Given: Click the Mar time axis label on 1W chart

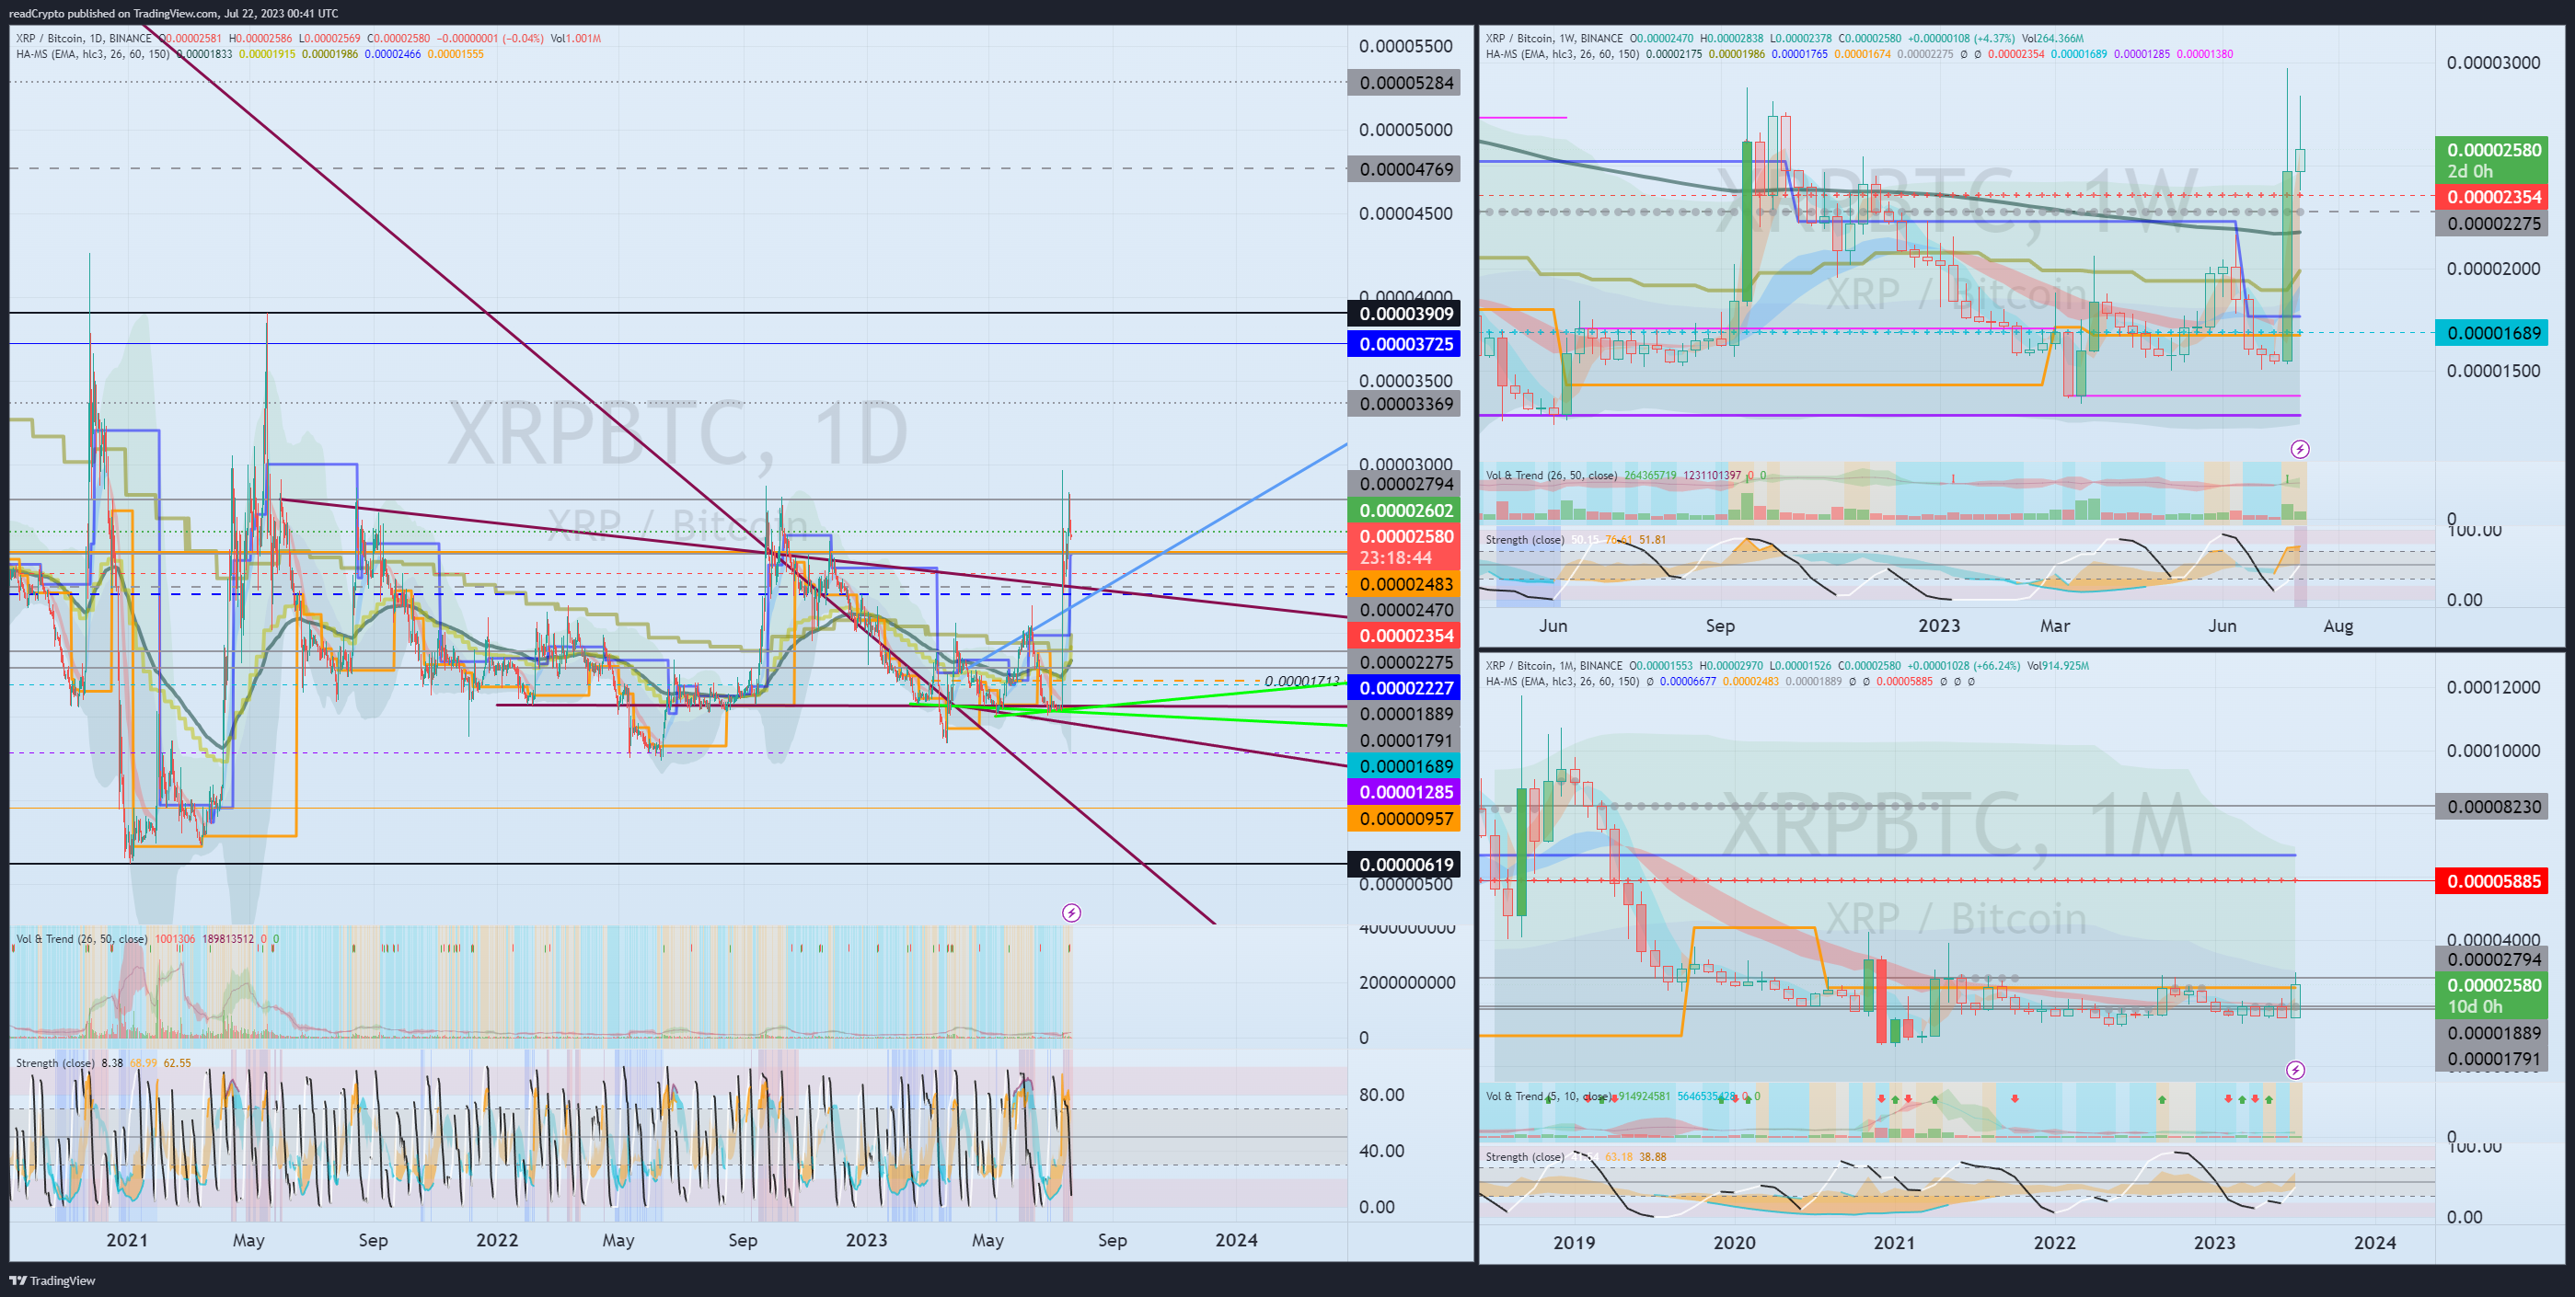Looking at the screenshot, I should coord(2054,626).
